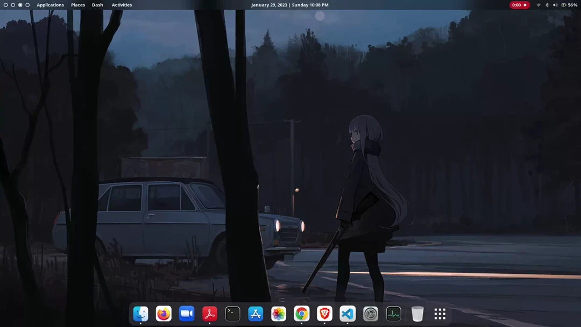Open the Brave browser
This screenshot has width=581, height=327.
324,314
